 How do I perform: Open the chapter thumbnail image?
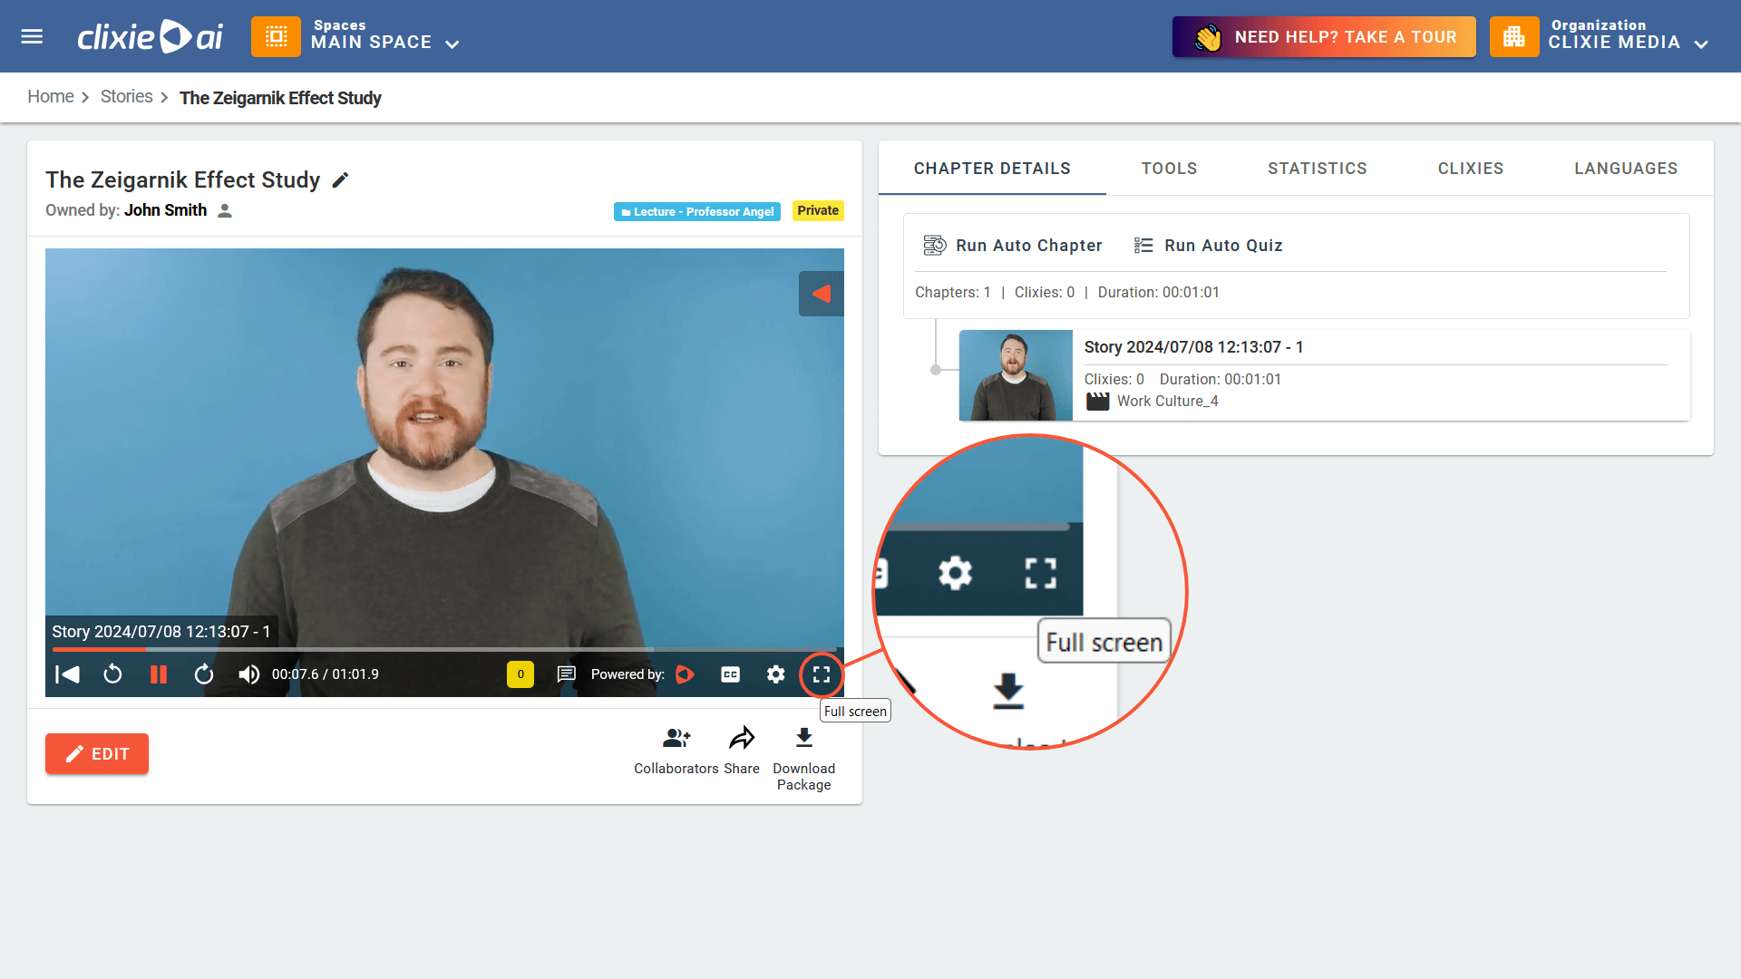(1016, 375)
